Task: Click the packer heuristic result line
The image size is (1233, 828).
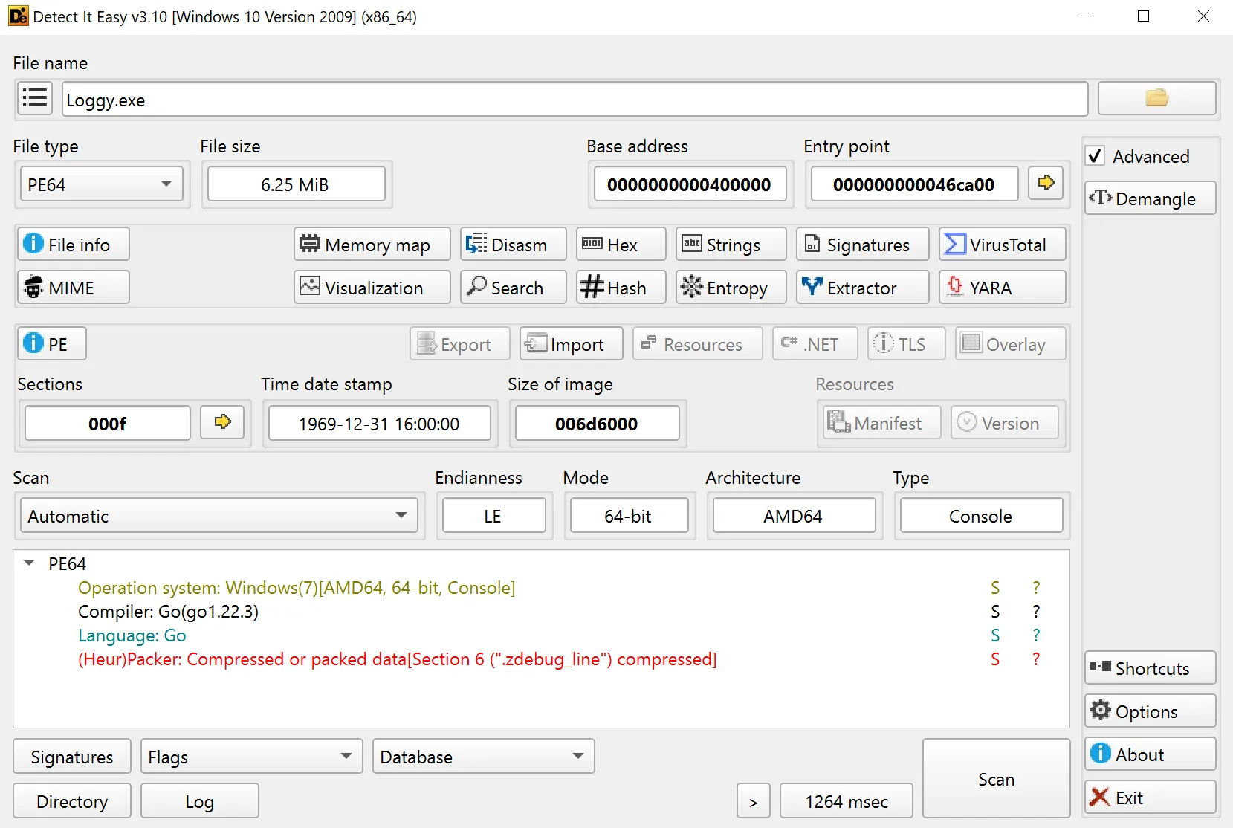Action: coord(397,659)
